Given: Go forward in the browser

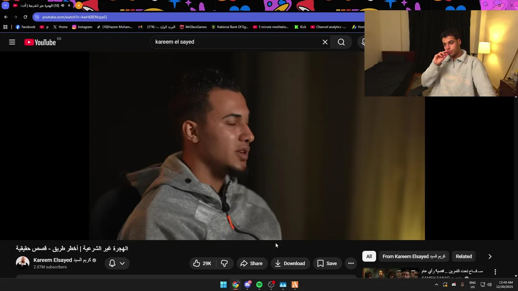Looking at the screenshot, I should (x=15, y=17).
